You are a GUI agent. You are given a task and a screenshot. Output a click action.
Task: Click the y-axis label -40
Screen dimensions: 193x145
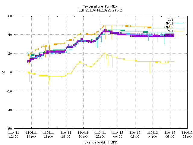9,110
